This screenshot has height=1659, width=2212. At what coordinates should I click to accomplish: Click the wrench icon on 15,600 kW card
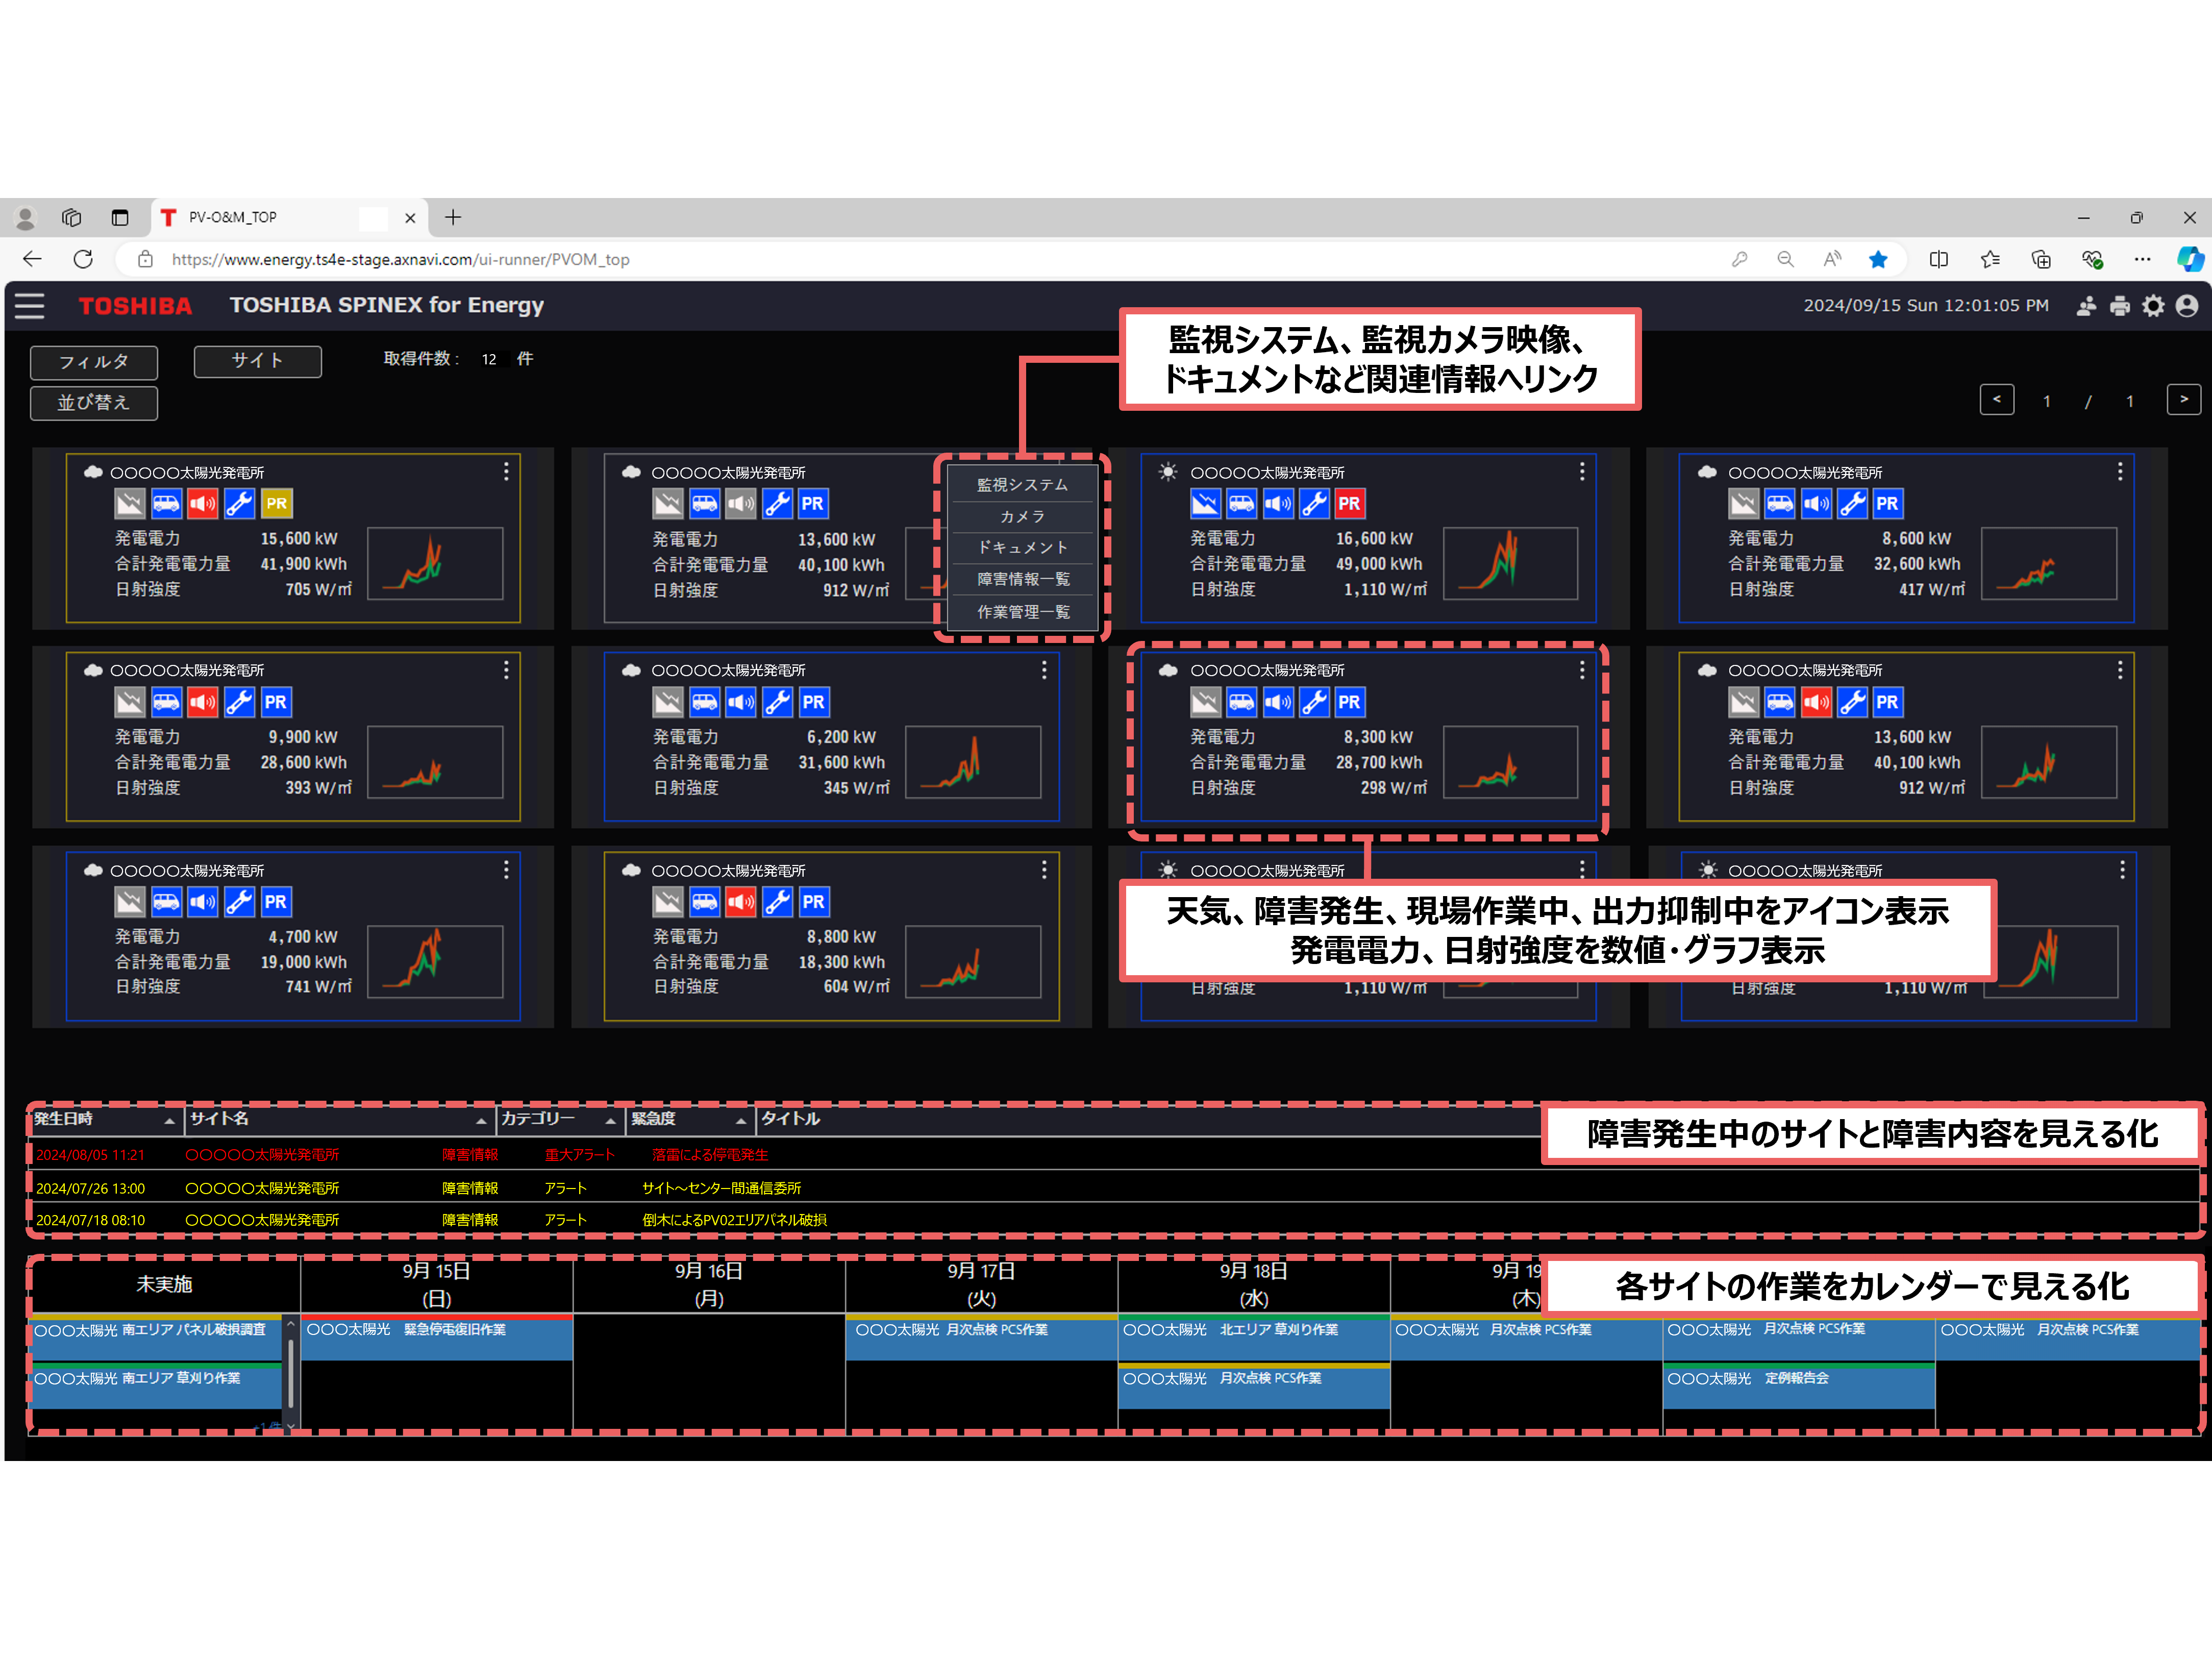click(x=239, y=504)
